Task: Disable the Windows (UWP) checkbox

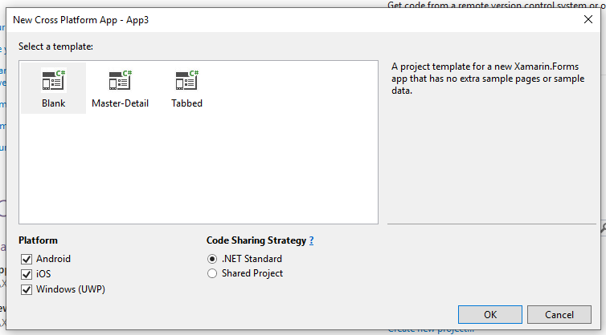Action: click(x=27, y=289)
